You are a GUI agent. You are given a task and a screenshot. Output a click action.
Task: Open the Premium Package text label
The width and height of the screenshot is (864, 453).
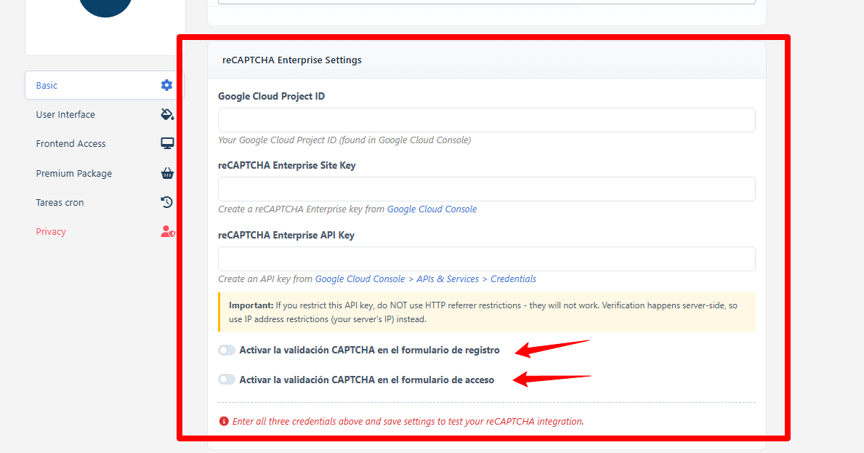(73, 173)
